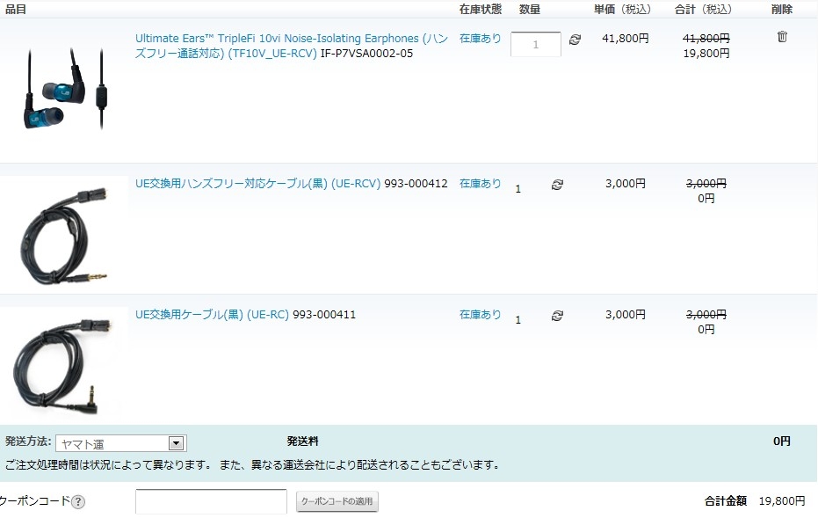Screen dimensions: 818x518
Task: Click the 数量 column header
Action: (x=530, y=10)
